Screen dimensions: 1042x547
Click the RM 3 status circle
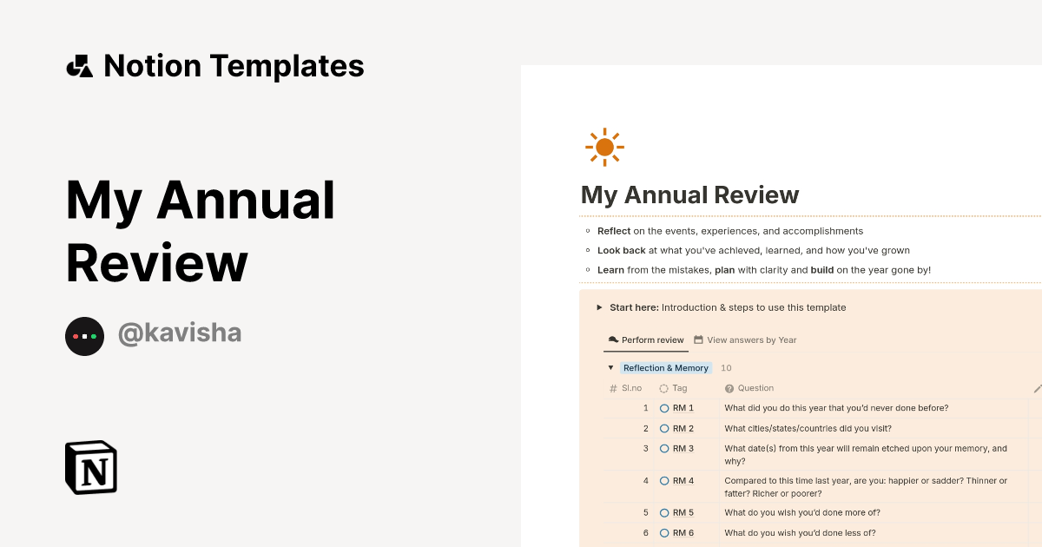coord(664,449)
